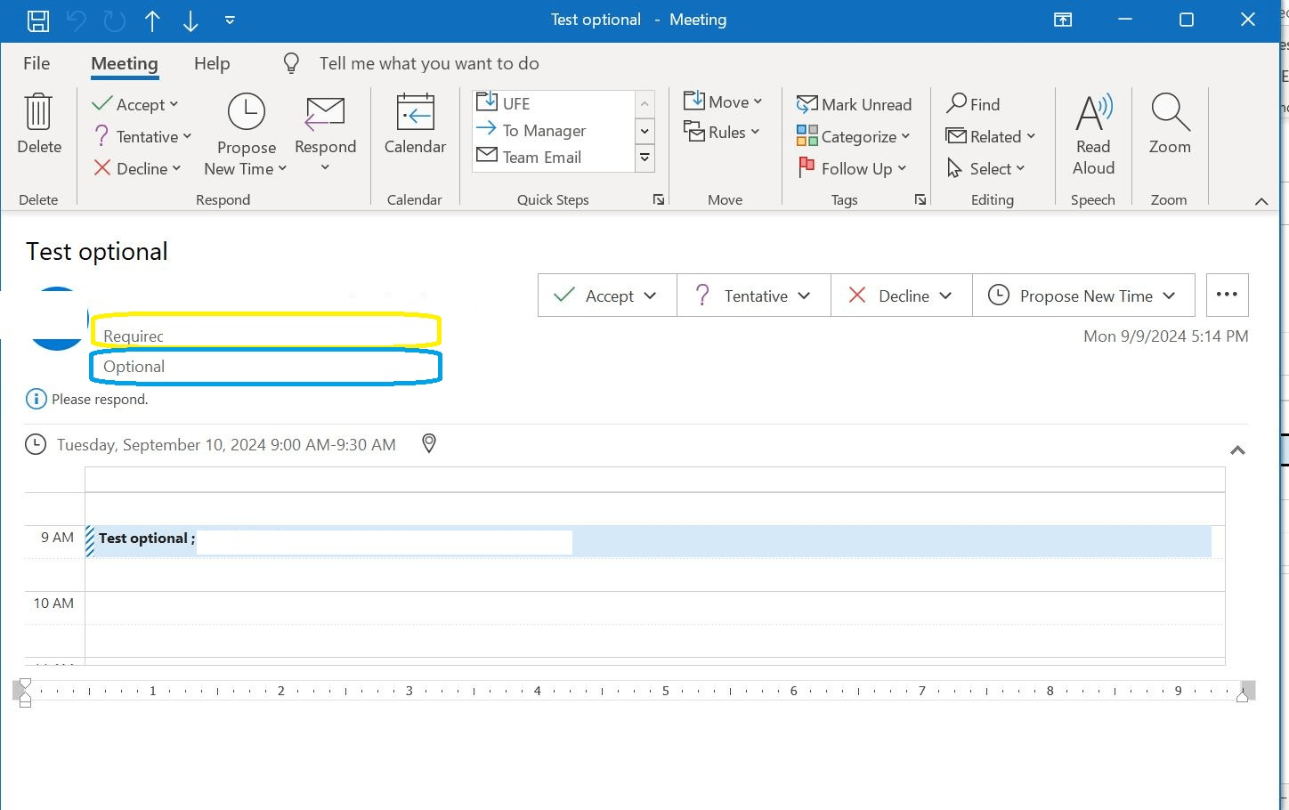Image resolution: width=1289 pixels, height=810 pixels.
Task: Click the Categorize icon
Action: (807, 136)
